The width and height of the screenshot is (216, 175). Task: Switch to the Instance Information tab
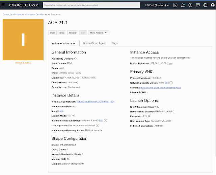(64, 43)
